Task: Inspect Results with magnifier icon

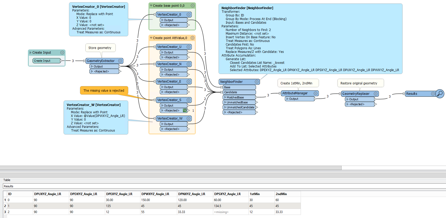Action: click(x=440, y=94)
